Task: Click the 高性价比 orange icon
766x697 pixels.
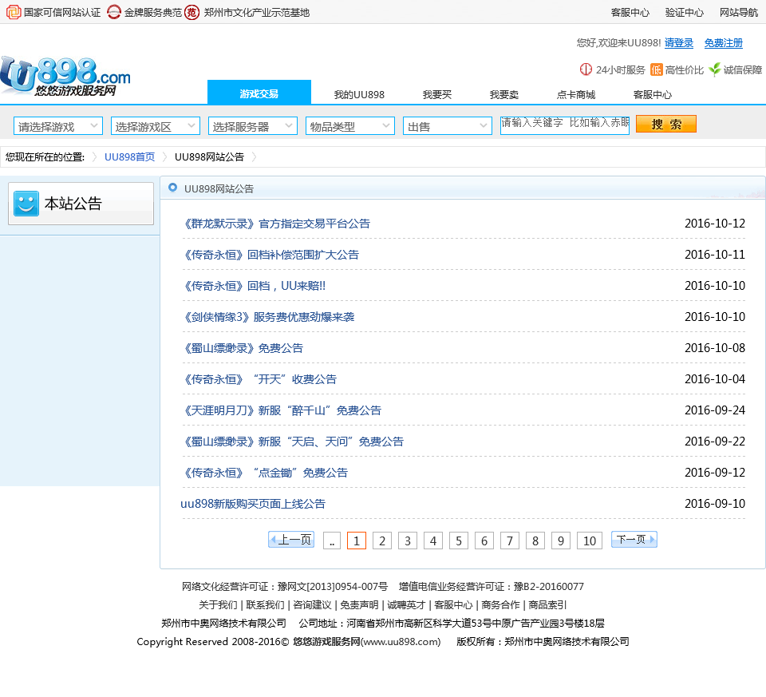Action: (656, 70)
